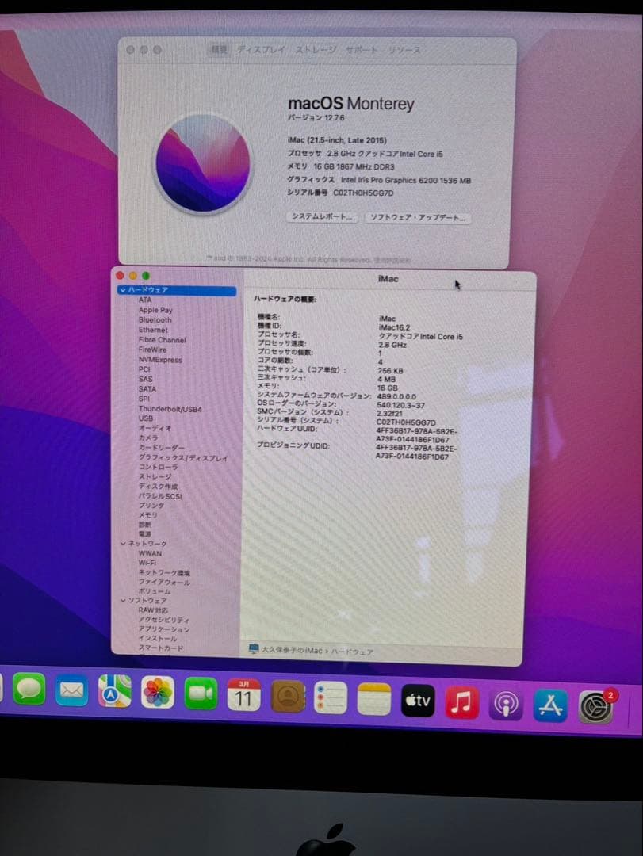Open Podcasts from the Dock

[506, 705]
